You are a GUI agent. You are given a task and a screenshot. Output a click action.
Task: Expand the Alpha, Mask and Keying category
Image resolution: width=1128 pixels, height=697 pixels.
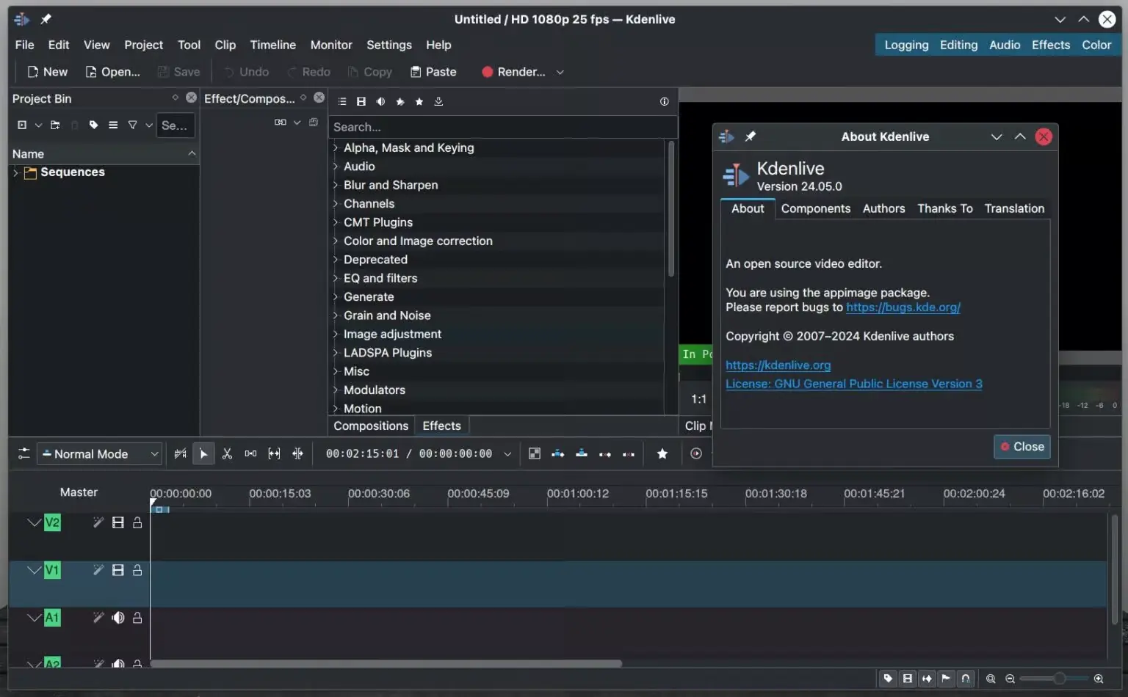[336, 147]
